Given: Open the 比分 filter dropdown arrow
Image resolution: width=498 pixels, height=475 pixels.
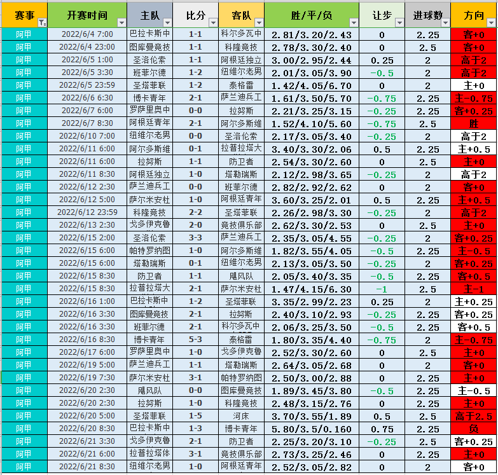Looking at the screenshot, I should pos(212,23).
